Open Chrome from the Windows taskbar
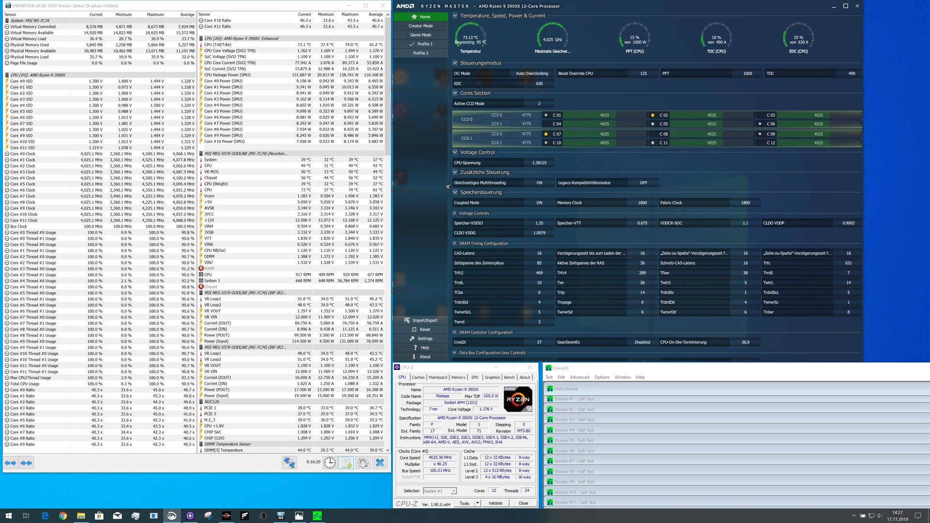 [x=63, y=516]
